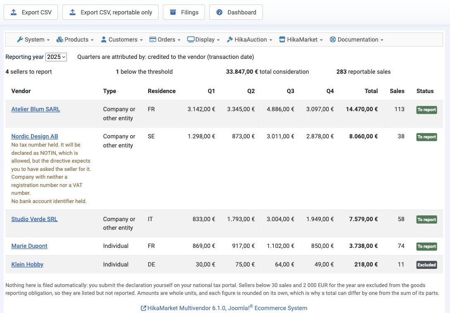
Task: Expand the HikaMarket menu caret
Action: tap(321, 40)
